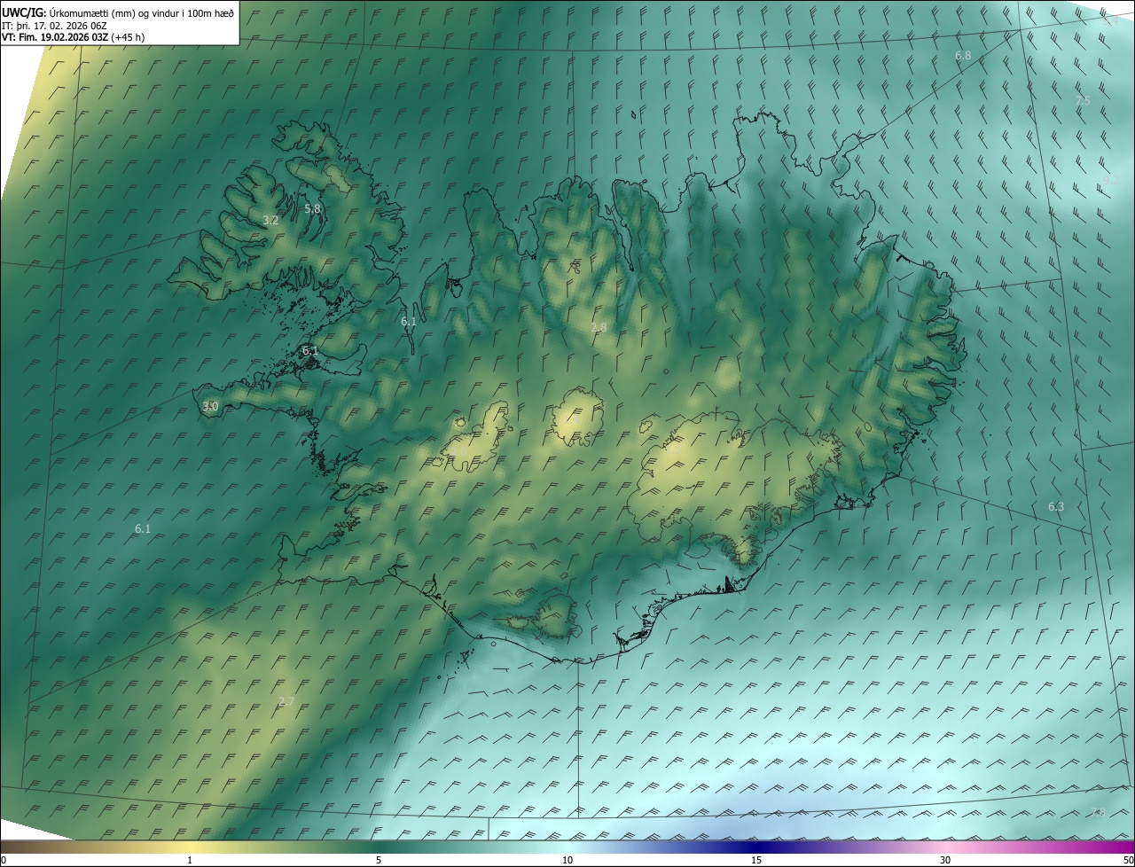The height and width of the screenshot is (867, 1135).
Task: Click the initial time line 'IT: þri. 17. 02. 2026 06Z'
Action: coord(54,26)
